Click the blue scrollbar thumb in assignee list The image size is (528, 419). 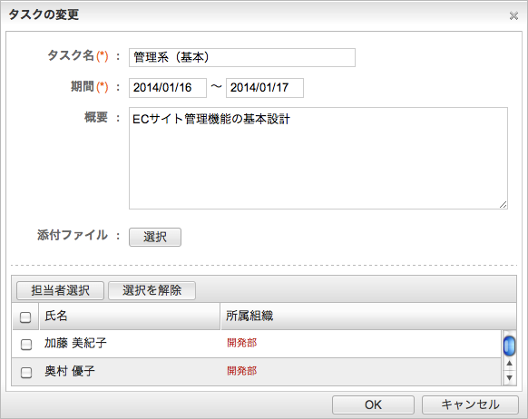point(509,346)
